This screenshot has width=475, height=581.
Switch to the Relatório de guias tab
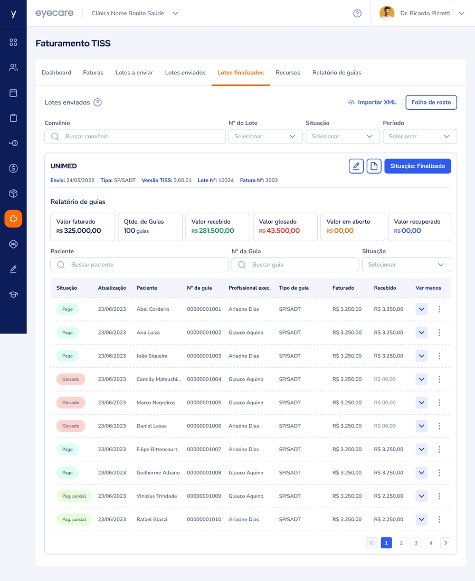click(x=337, y=73)
